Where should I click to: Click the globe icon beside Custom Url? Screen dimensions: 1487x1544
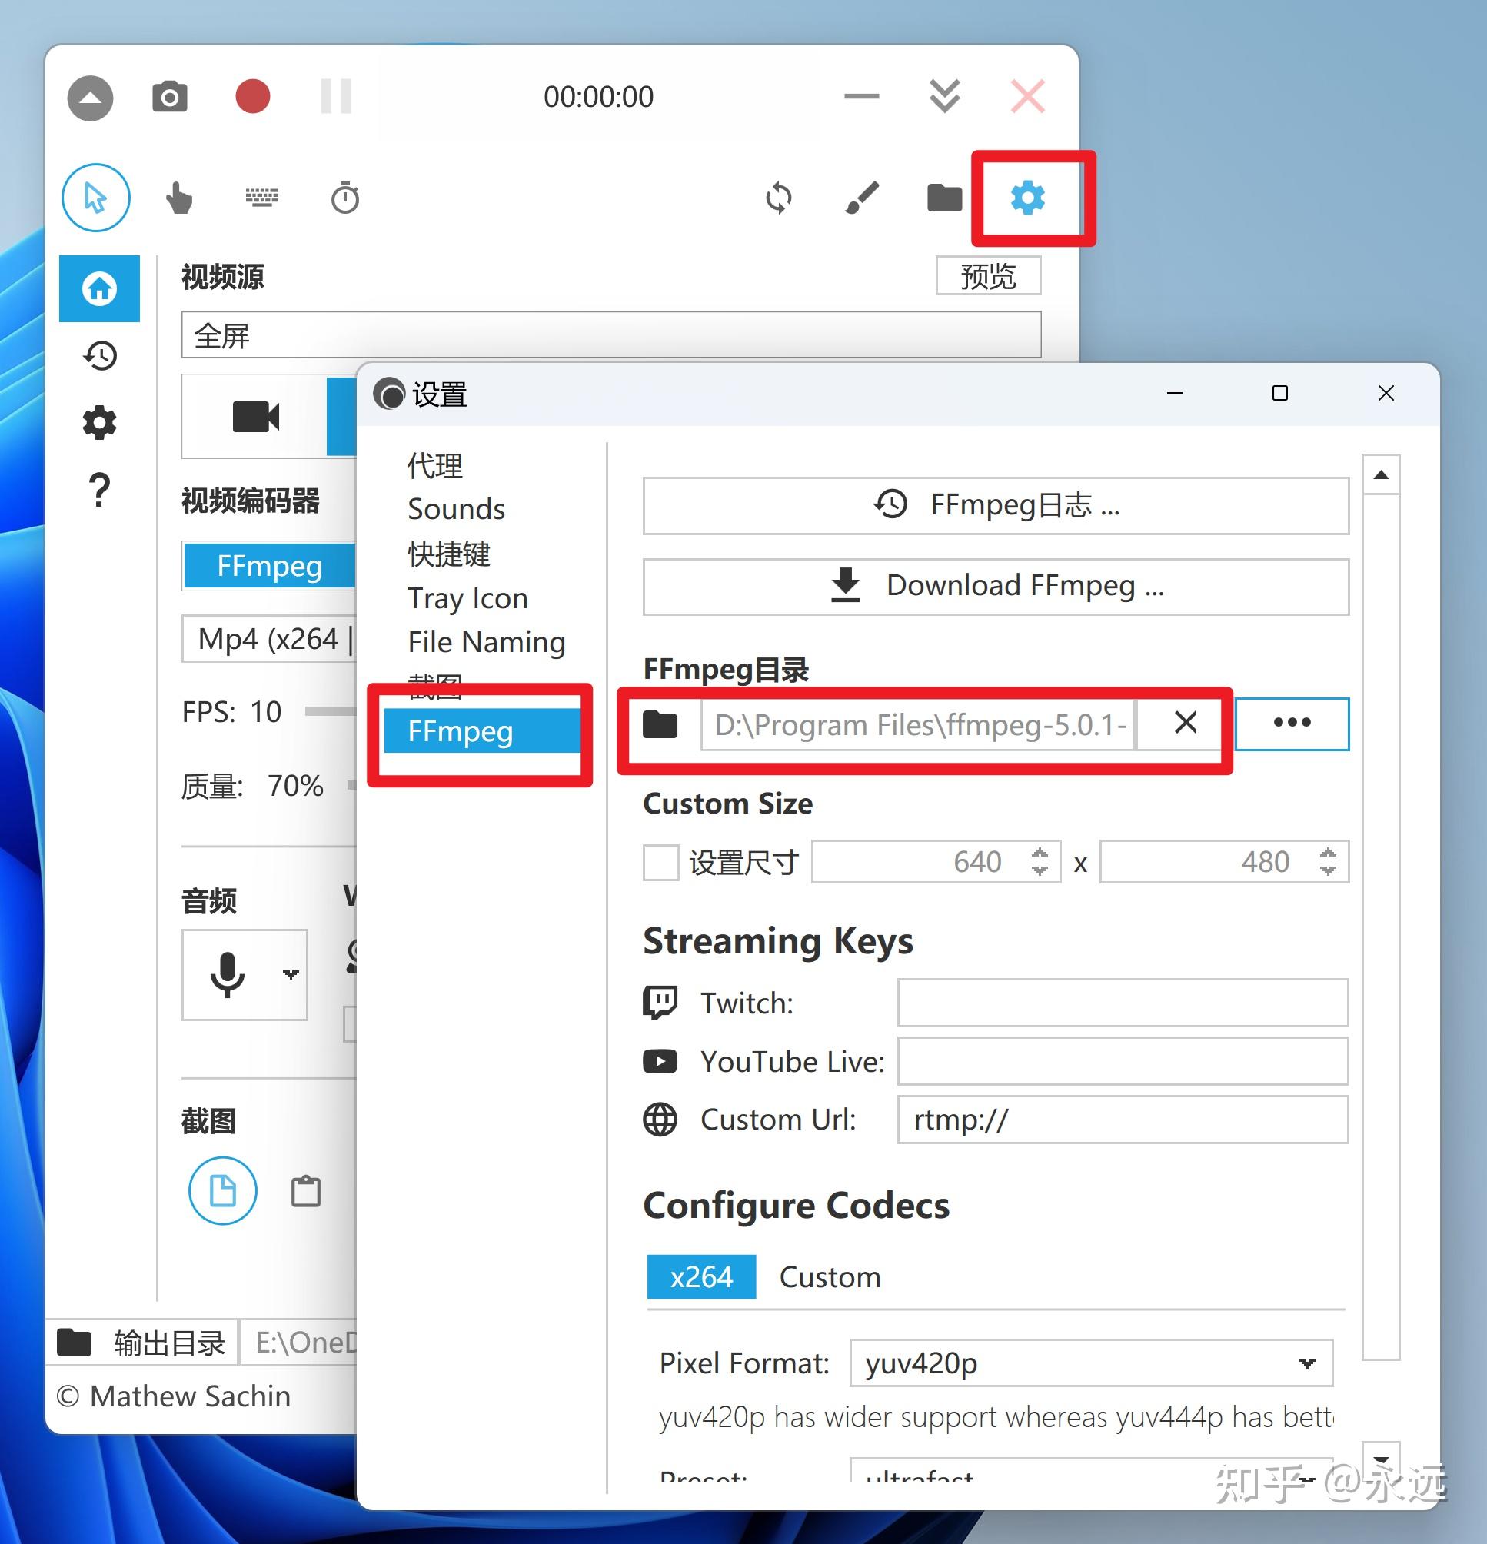tap(660, 1120)
